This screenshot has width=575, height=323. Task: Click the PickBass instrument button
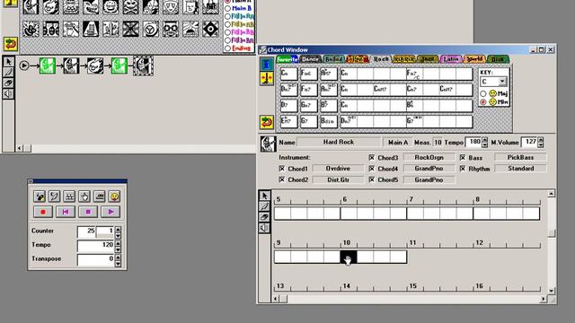(520, 158)
